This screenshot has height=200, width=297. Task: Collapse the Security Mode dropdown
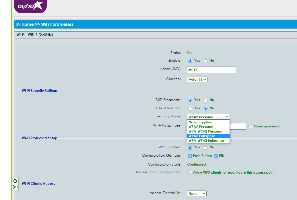tap(208, 117)
